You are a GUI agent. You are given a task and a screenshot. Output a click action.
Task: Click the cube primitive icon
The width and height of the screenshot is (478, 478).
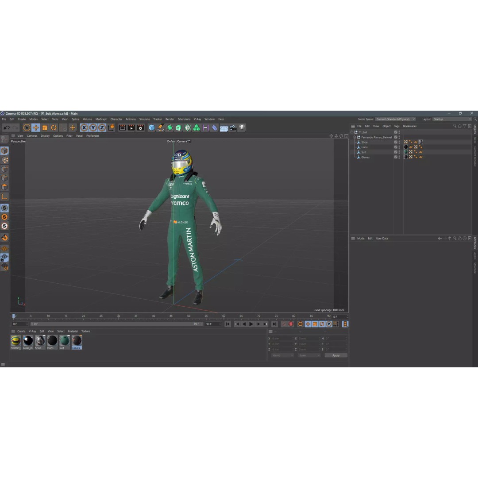point(151,127)
